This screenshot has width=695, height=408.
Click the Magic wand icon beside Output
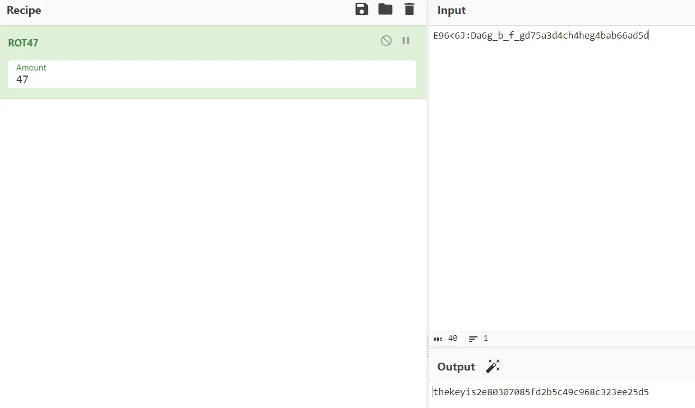click(x=493, y=367)
